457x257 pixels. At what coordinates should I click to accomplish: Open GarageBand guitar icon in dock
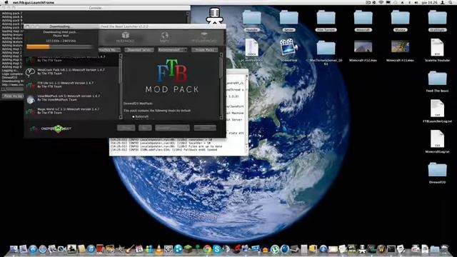pos(130,249)
